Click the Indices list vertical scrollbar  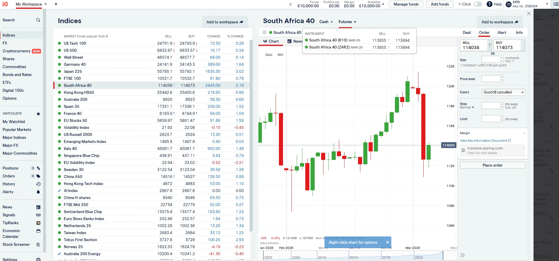[x=251, y=135]
